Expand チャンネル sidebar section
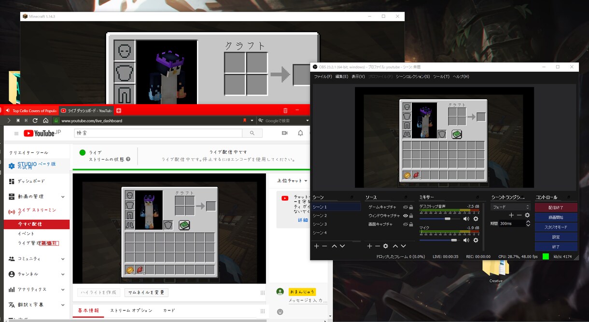The image size is (589, 322). [x=63, y=274]
